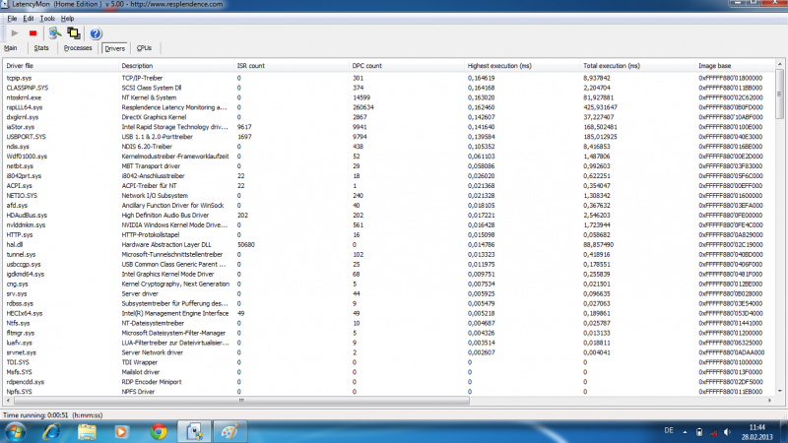The image size is (788, 443).
Task: Open Windows Explorer folder on taskbar
Action: 87,432
